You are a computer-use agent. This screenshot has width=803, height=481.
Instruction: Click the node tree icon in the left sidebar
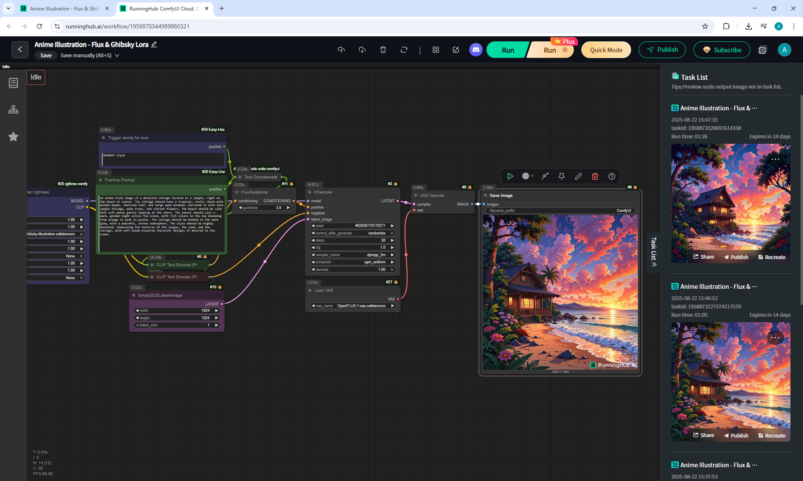tap(13, 110)
